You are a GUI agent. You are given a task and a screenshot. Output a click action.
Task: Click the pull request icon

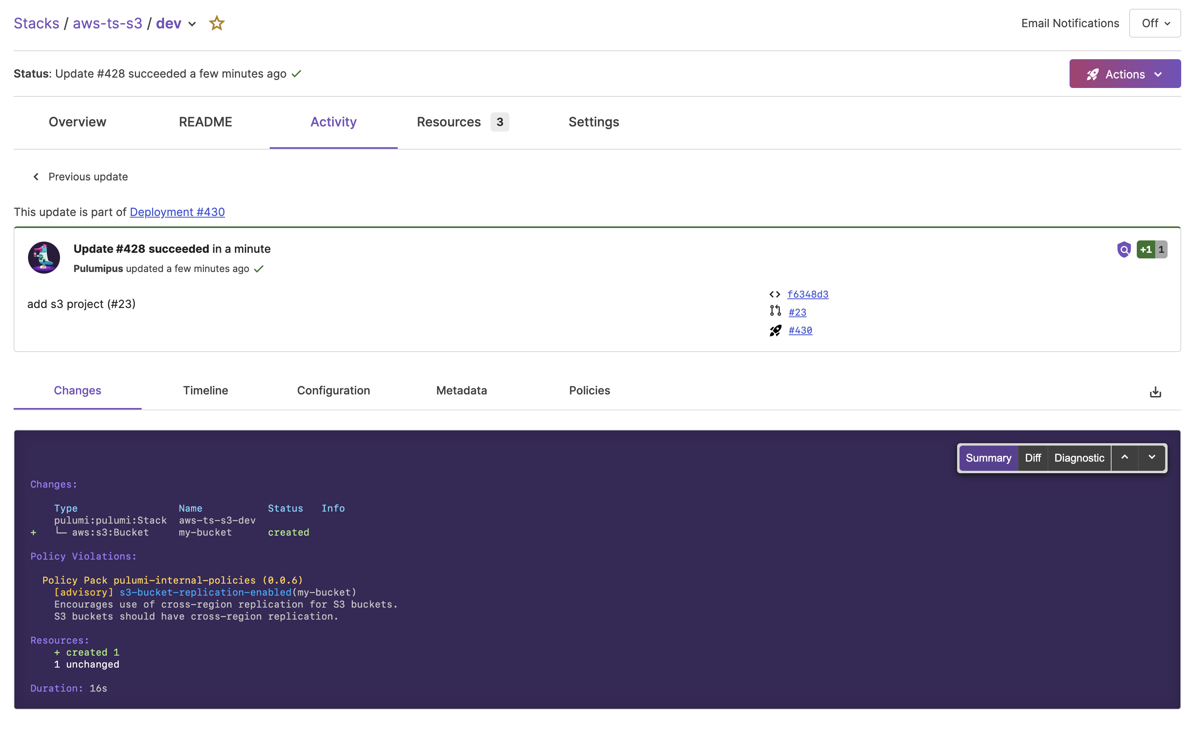pos(775,311)
